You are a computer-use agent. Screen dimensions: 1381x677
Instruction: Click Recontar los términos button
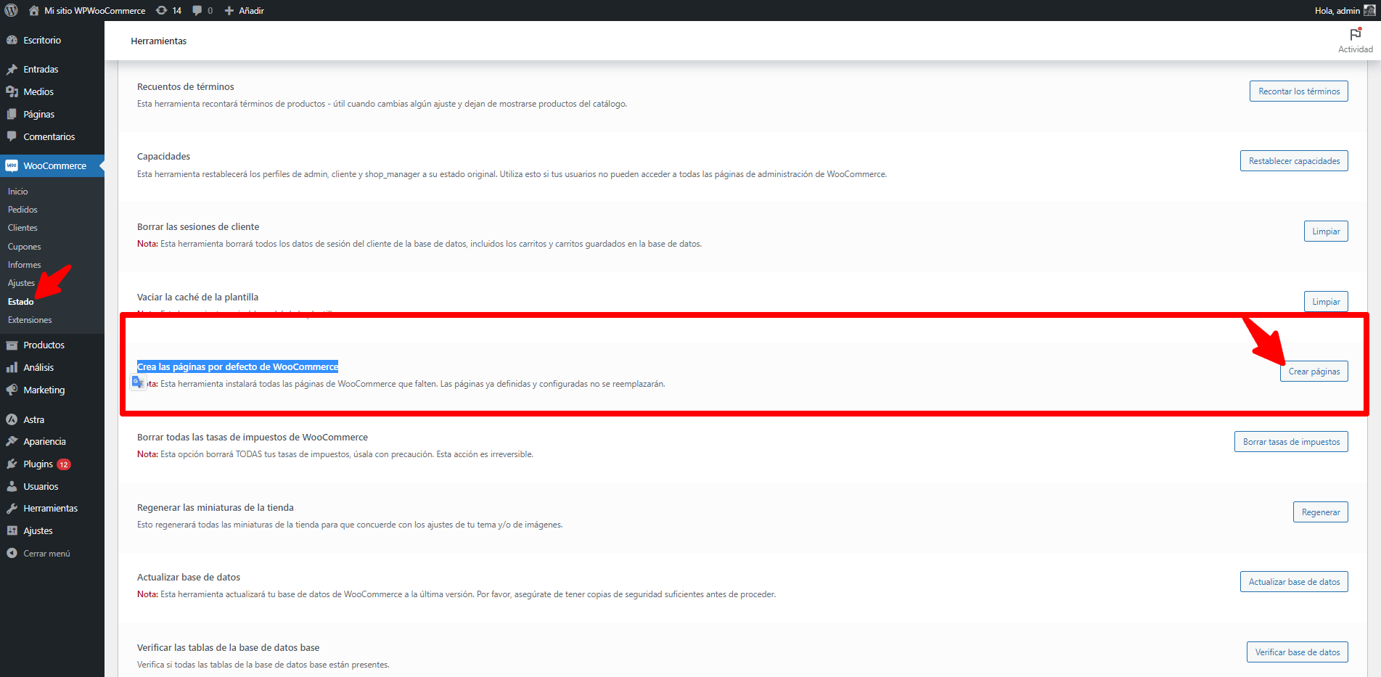tap(1299, 91)
